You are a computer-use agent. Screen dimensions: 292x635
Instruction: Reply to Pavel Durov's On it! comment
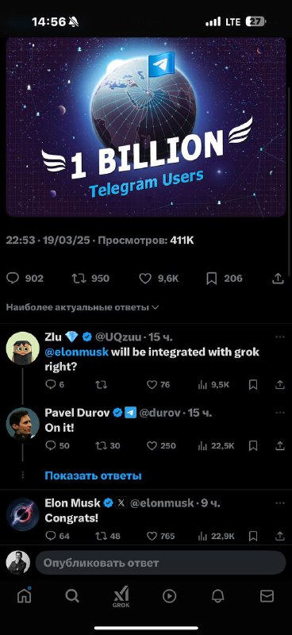click(x=57, y=446)
